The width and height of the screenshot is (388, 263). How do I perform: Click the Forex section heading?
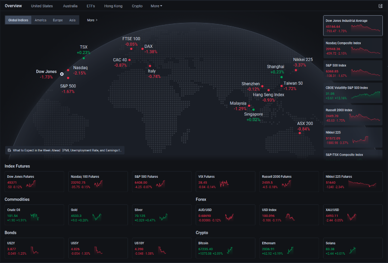click(201, 200)
